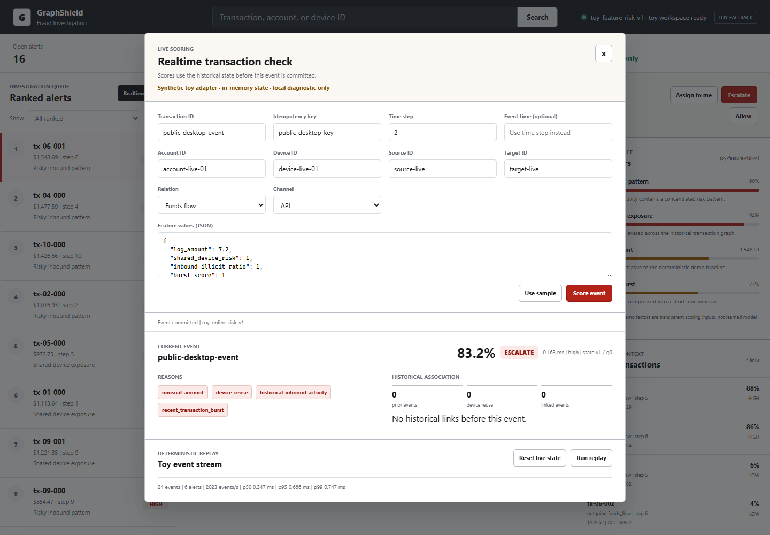770x535 pixels.
Task: Open the Show All ranked dropdown
Action: 84,118
